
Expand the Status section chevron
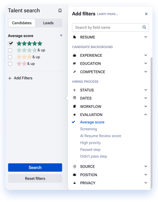point(146,90)
